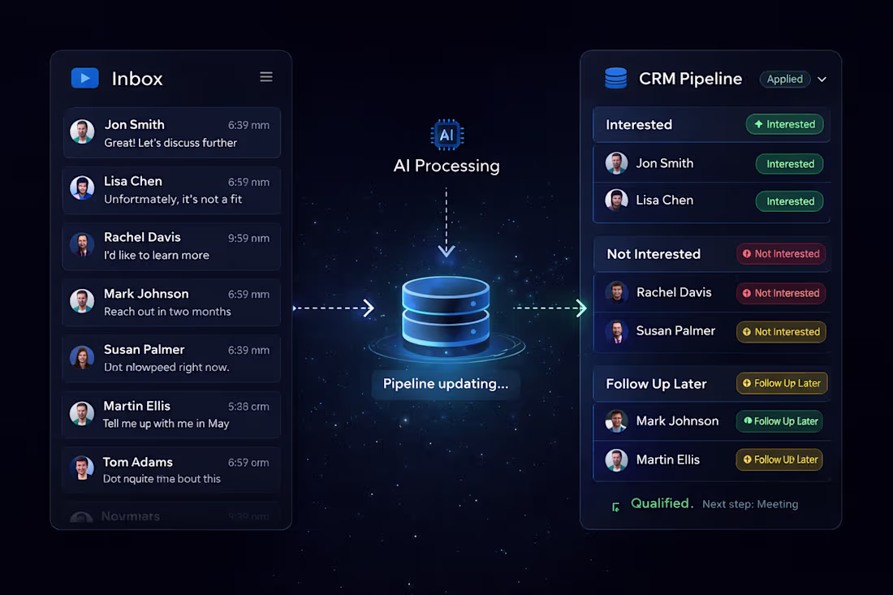Open the Inbox hamburger menu
Viewport: 893px width, 595px height.
[266, 76]
